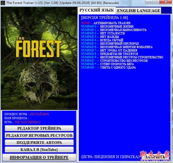The height and width of the screenshot is (163, 173).
Task: Click The Forest cover artwork
Action: 39,58
